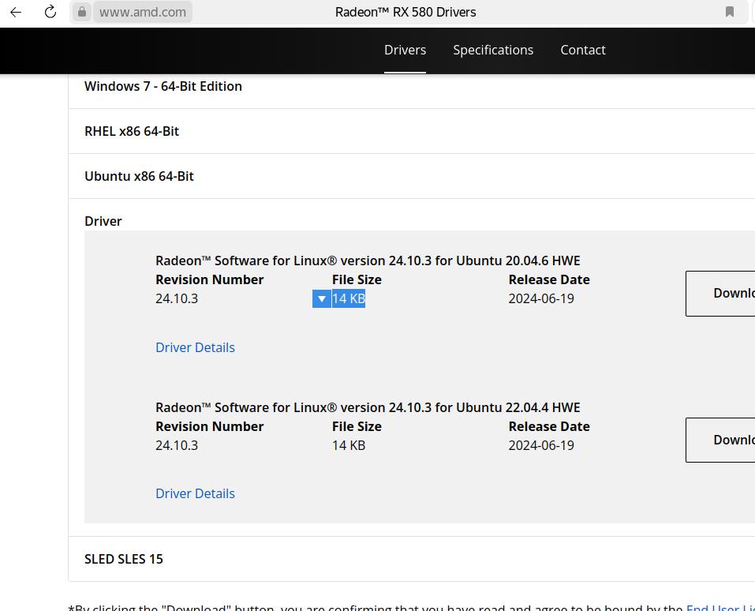Click the Radeon RX 580 Drivers page title

(406, 12)
